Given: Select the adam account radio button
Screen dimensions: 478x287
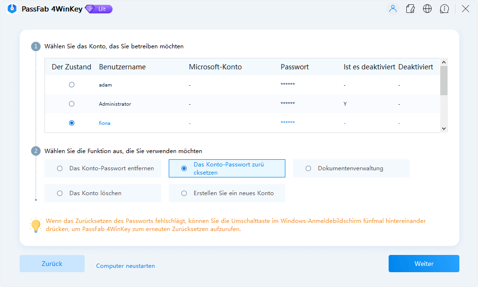Looking at the screenshot, I should 72,84.
